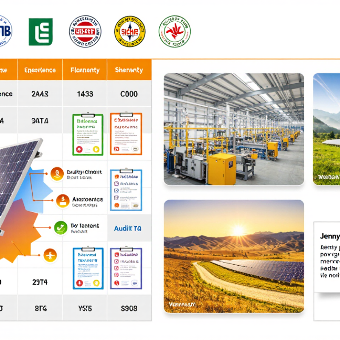Click the orange coin icon beside 'Aiostoerics'
The image size is (340, 340).
click(x=62, y=201)
